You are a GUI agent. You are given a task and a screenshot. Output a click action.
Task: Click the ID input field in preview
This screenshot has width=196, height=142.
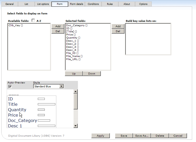click(41, 99)
